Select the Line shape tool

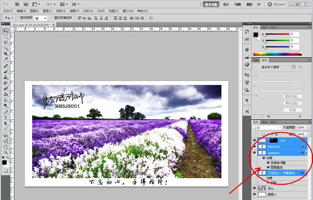pyautogui.click(x=5, y=129)
